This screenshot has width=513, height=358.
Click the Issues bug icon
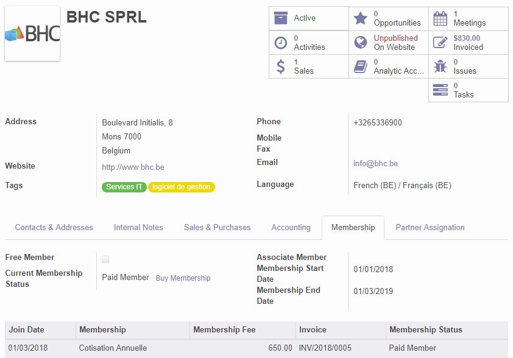[440, 66]
